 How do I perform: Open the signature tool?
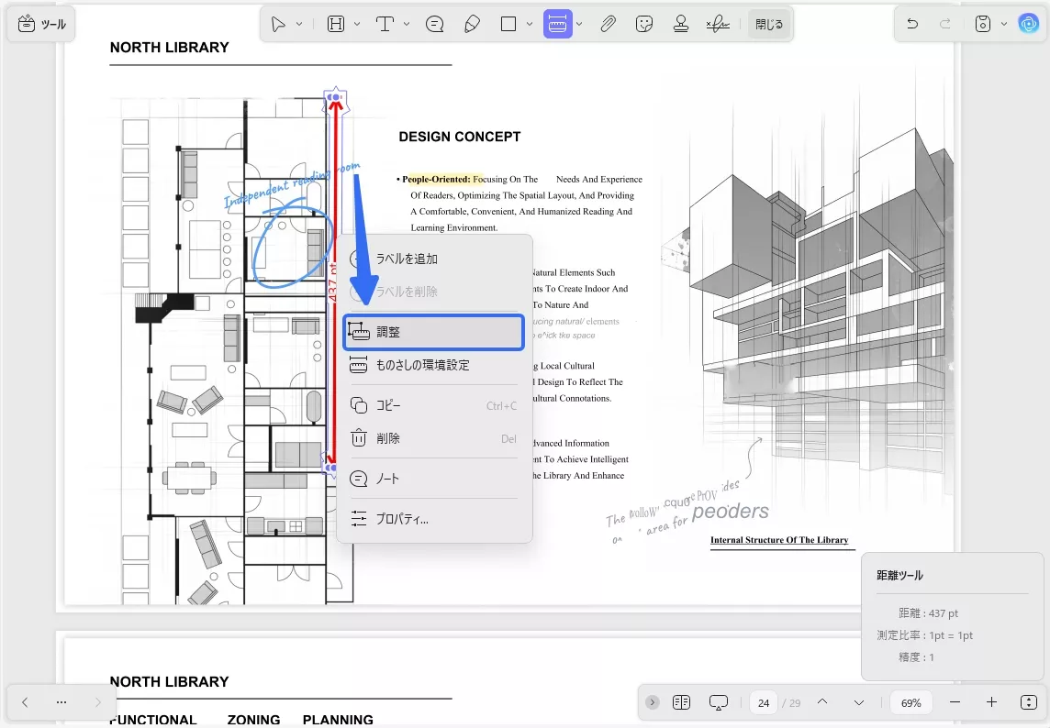718,25
